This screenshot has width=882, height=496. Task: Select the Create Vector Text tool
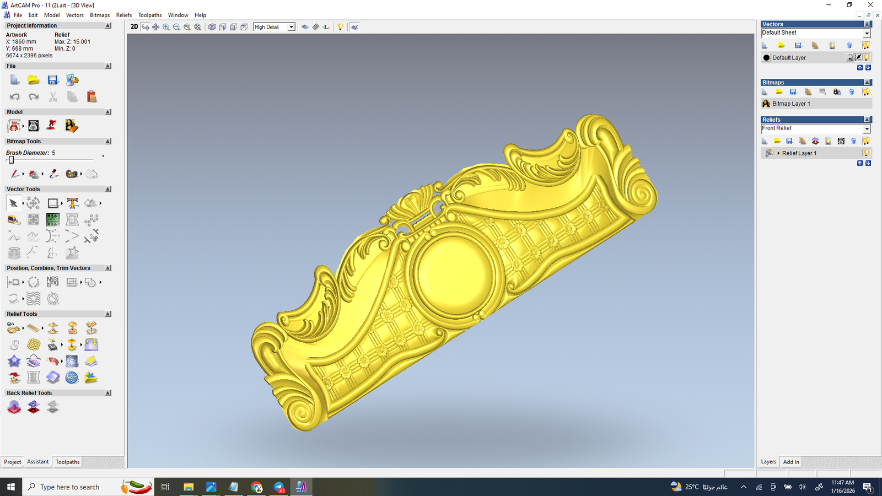click(x=72, y=203)
